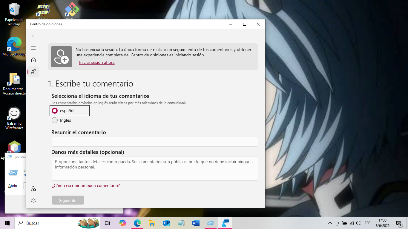The width and height of the screenshot is (408, 229).
Task: Click the 'Abrir:' label in the Ejecutar window
Action: click(x=13, y=186)
